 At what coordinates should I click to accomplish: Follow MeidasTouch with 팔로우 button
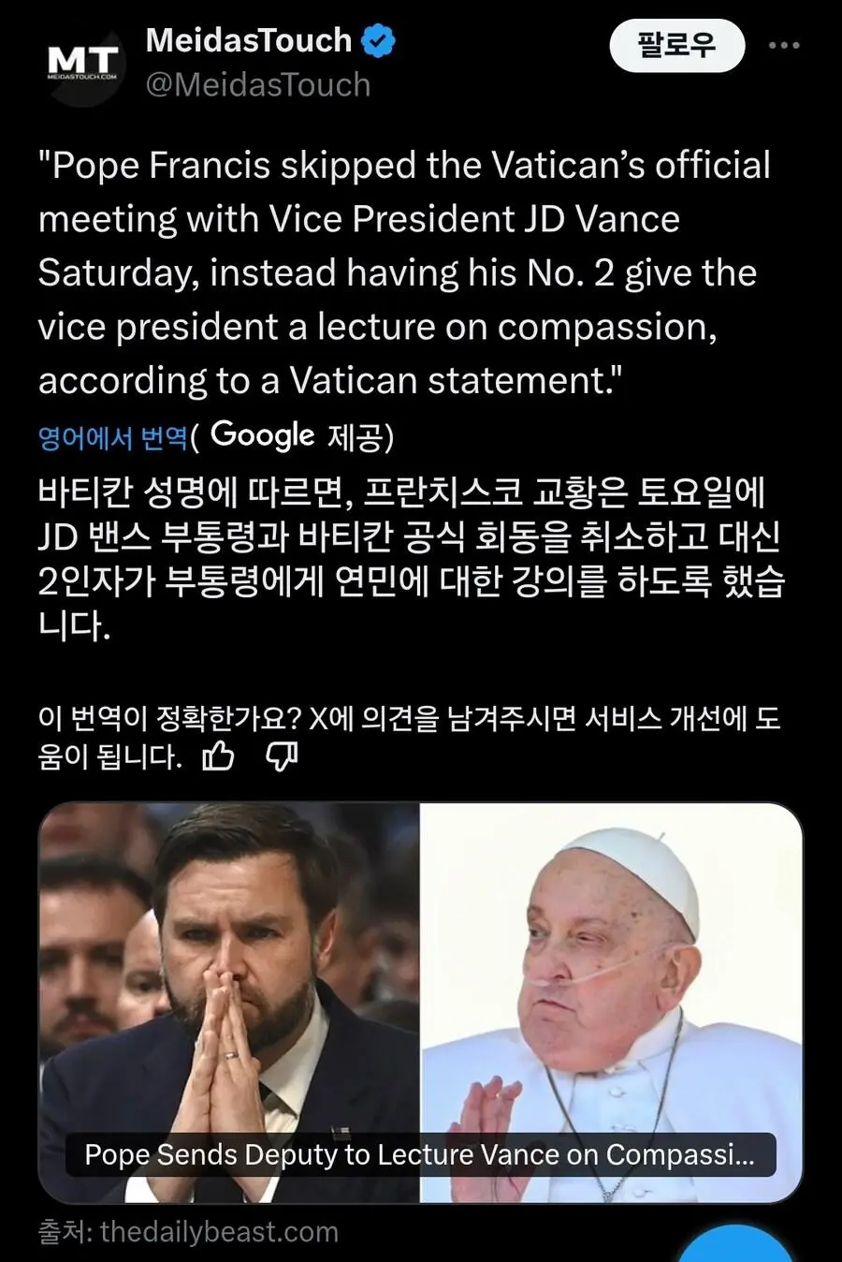pyautogui.click(x=677, y=45)
